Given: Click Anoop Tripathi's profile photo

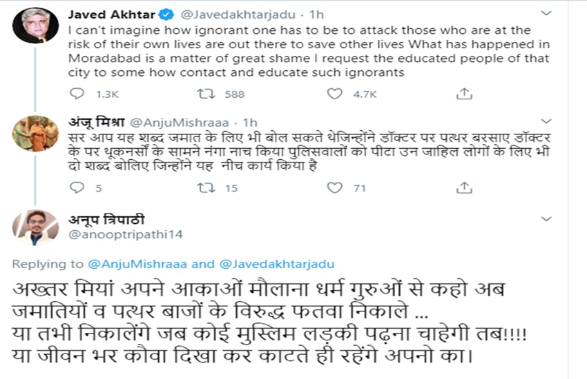Looking at the screenshot, I should 35,227.
